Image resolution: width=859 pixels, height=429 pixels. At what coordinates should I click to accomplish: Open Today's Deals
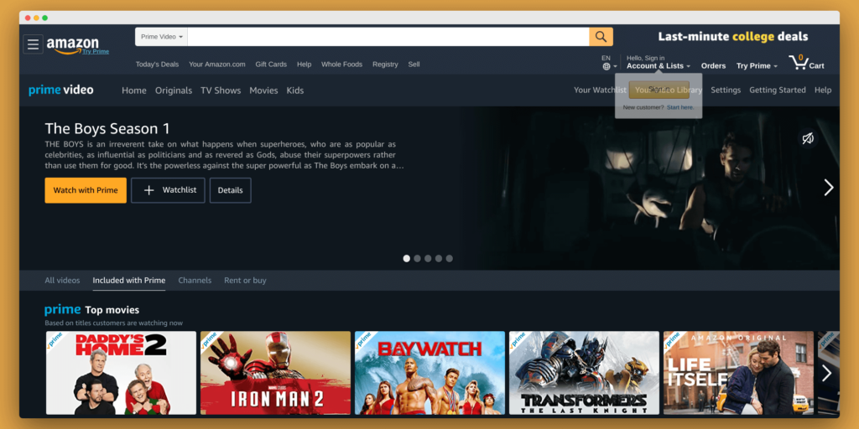[x=157, y=64]
